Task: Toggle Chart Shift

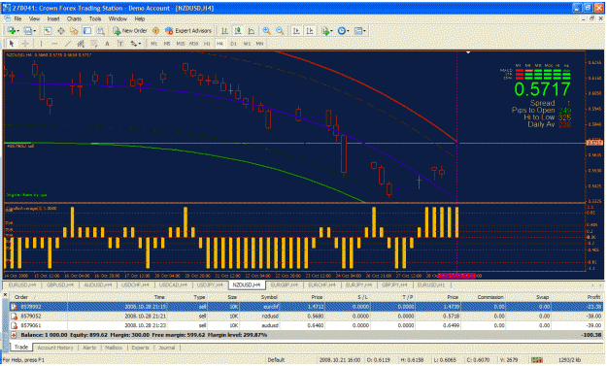Action: point(310,30)
